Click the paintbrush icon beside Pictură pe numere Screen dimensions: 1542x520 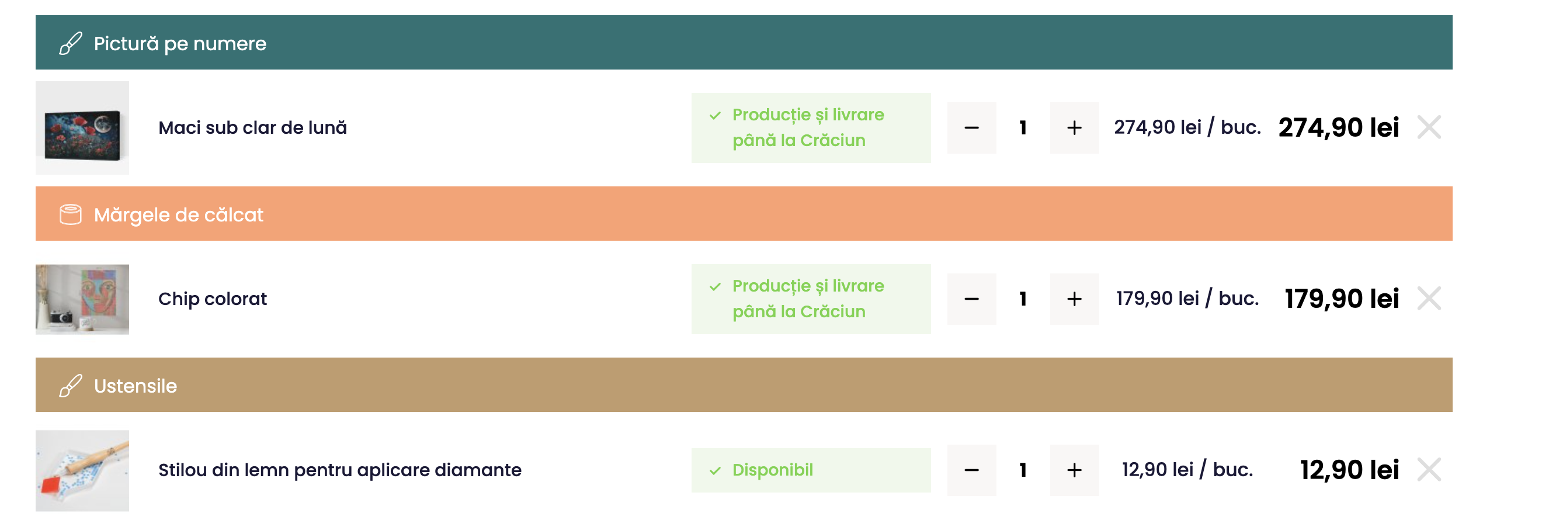(x=71, y=44)
